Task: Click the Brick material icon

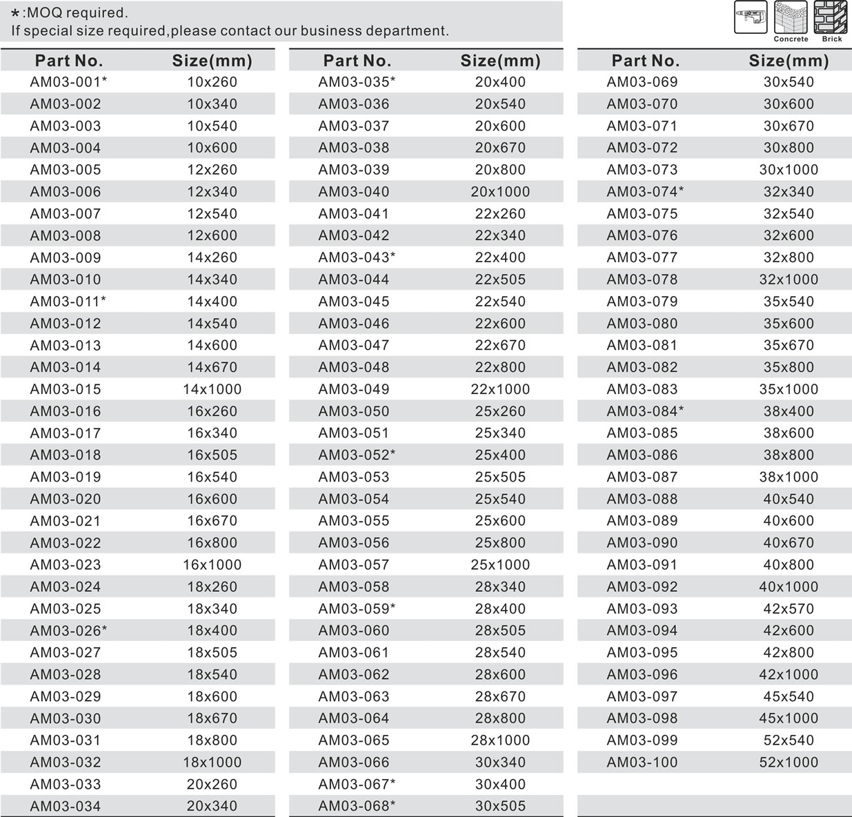Action: click(831, 17)
